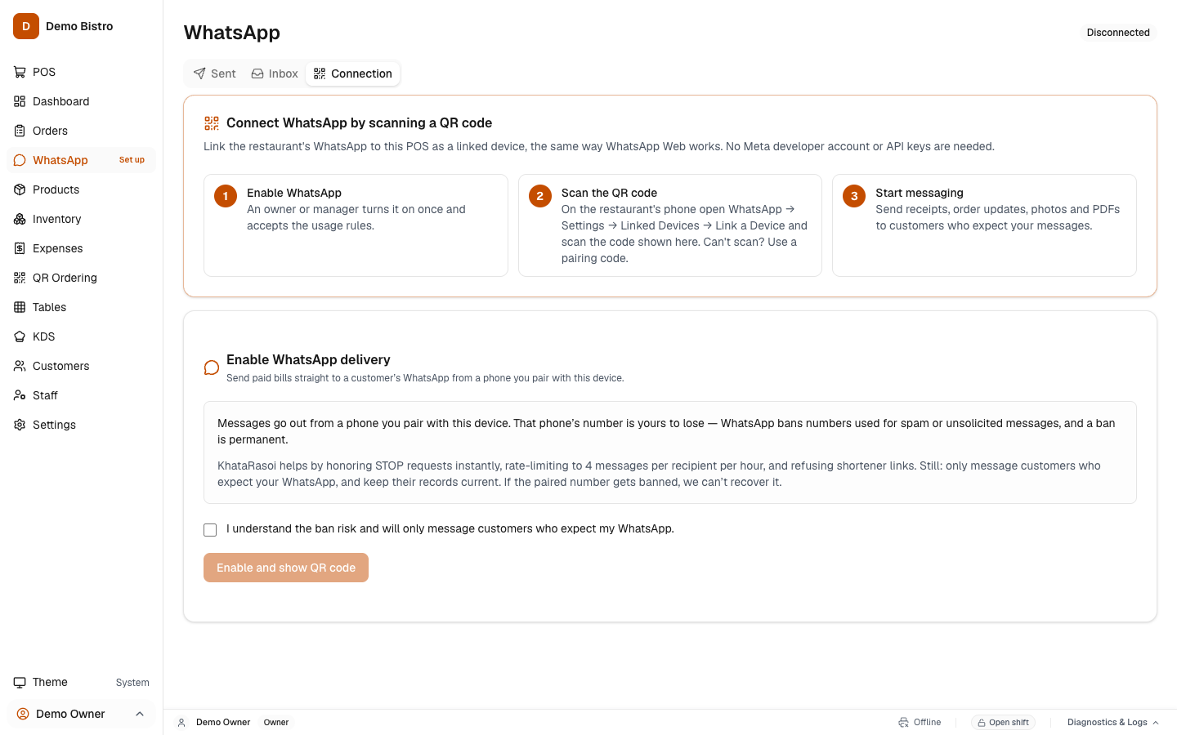Expand the Demo Owner account menu
The image size is (1177, 735).
(x=81, y=714)
